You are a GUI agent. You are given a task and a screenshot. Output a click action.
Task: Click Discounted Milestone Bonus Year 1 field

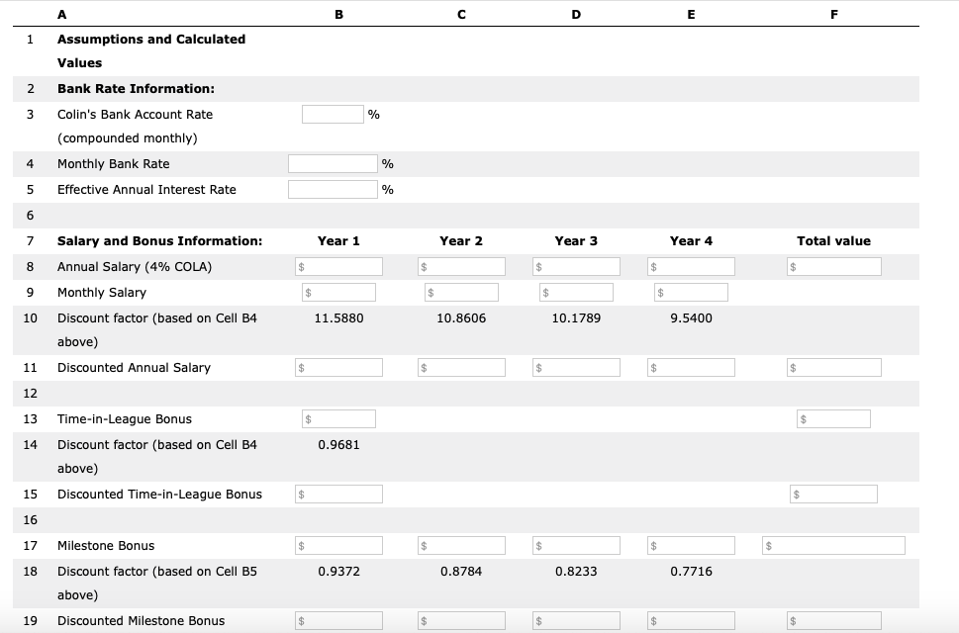tap(338, 621)
